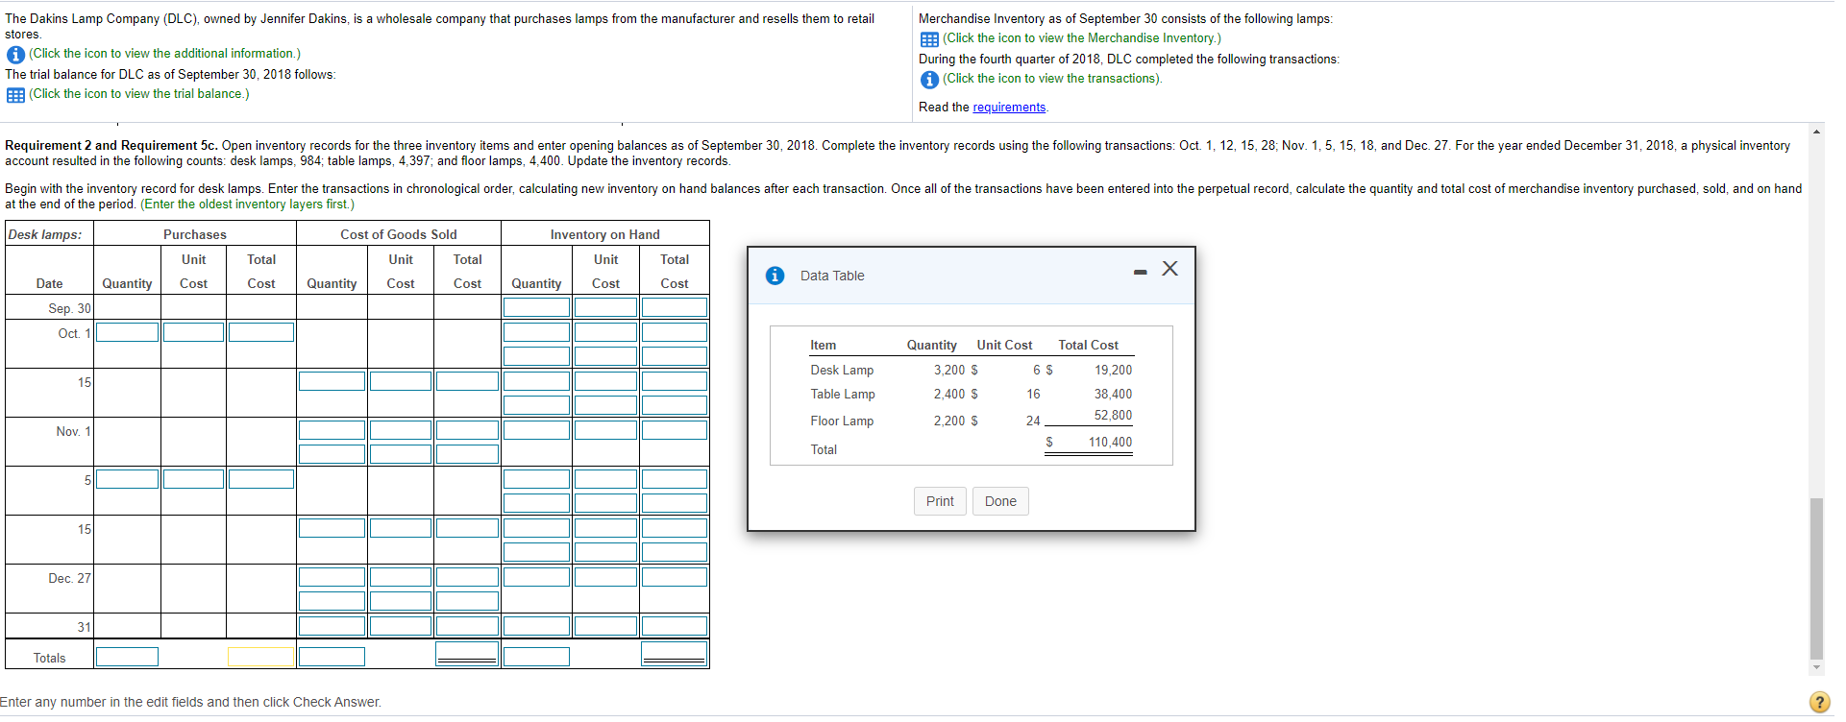Click Nov. 5 purchases unit cost field
The image size is (1846, 722).
click(193, 479)
